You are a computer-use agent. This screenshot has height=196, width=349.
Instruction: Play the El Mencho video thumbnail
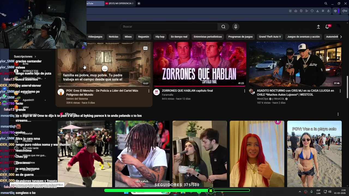click(x=104, y=65)
